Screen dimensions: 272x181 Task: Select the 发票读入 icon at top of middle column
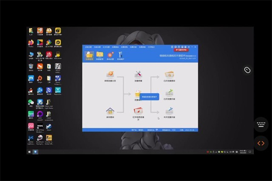coord(139,75)
